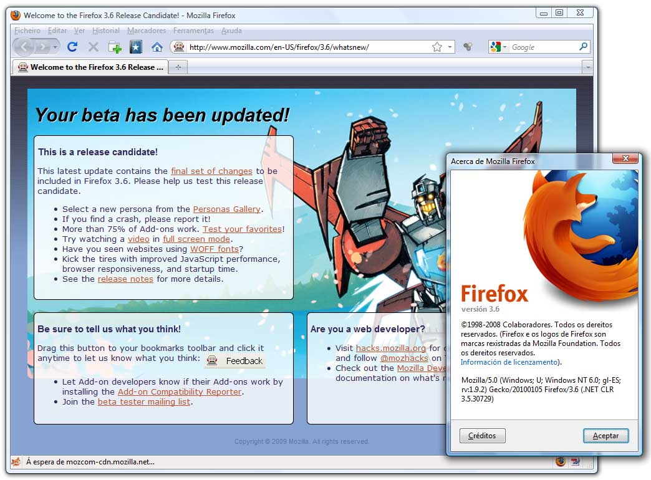Screen dimensions: 651x480
Task: Open the 'release notes' link
Action: pyautogui.click(x=125, y=279)
